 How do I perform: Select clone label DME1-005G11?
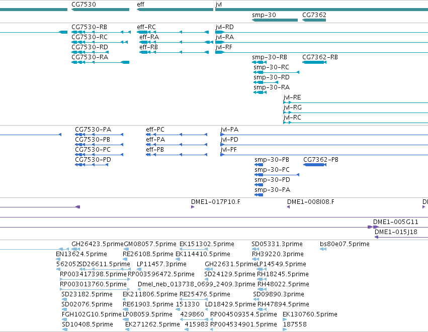click(395, 222)
